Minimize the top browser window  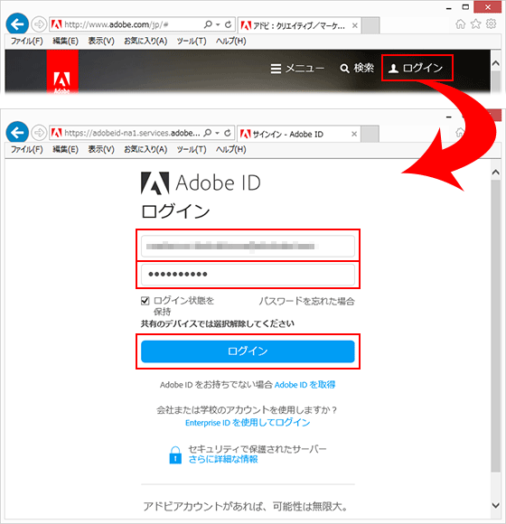point(448,8)
